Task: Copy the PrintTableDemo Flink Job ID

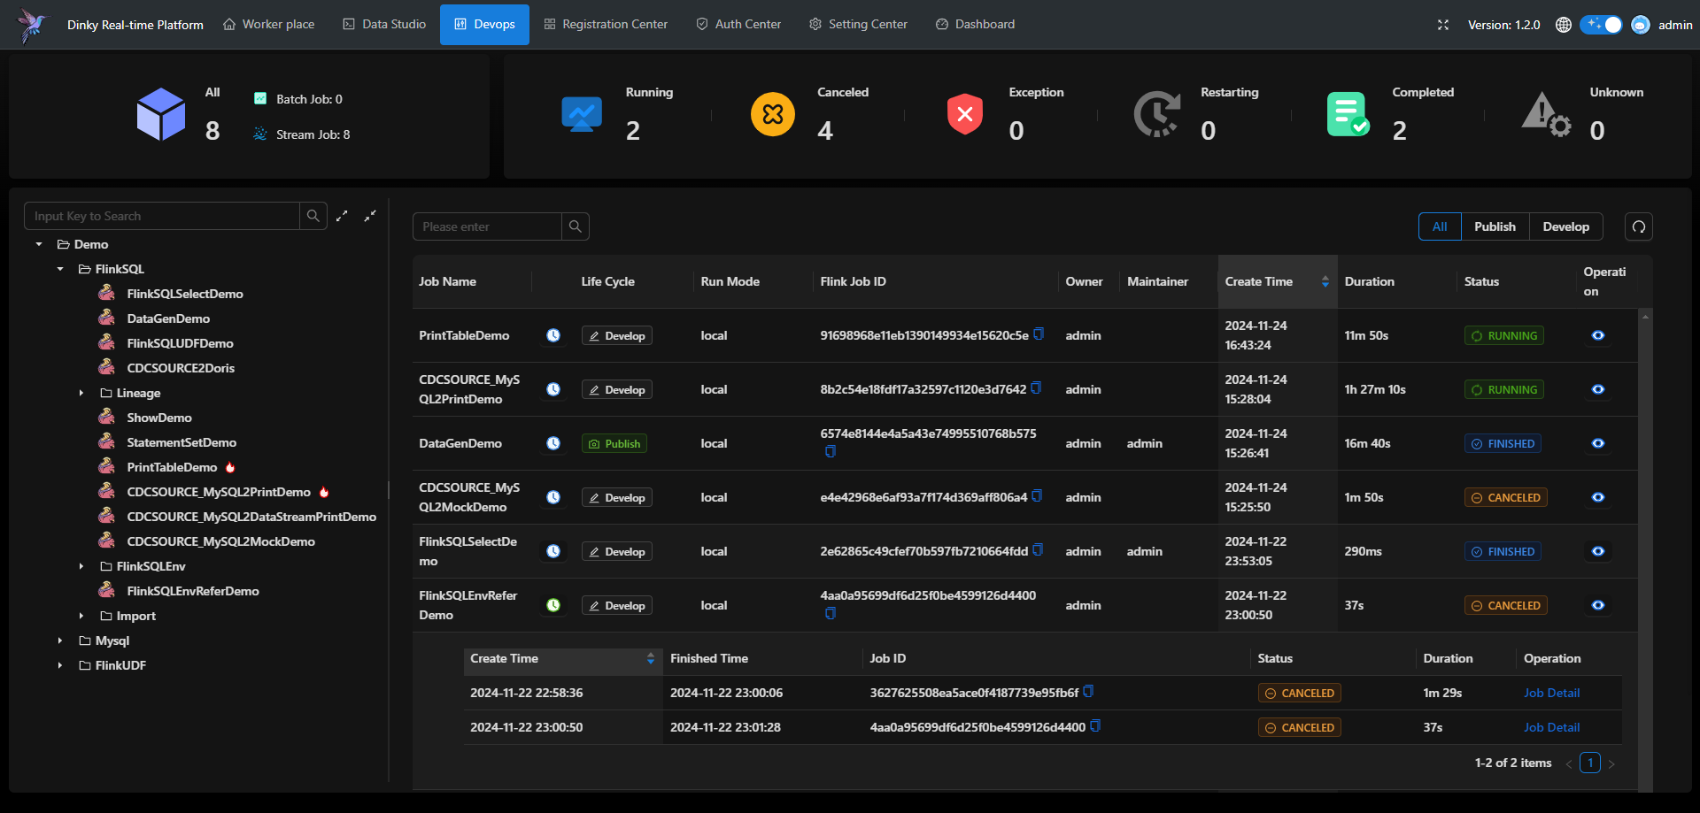Action: pos(1039,334)
